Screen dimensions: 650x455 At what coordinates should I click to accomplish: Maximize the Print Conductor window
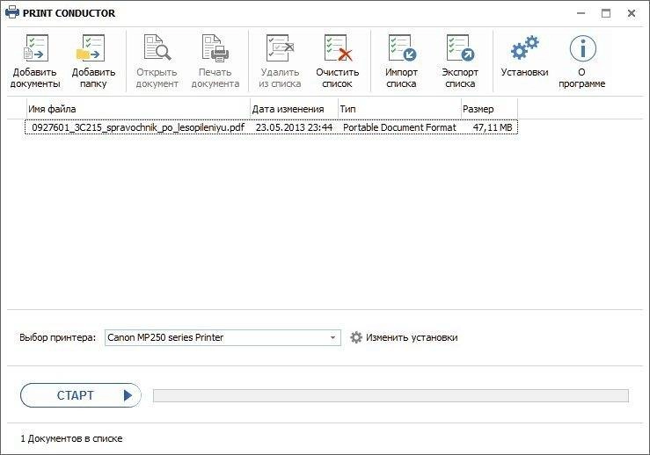[x=606, y=13]
